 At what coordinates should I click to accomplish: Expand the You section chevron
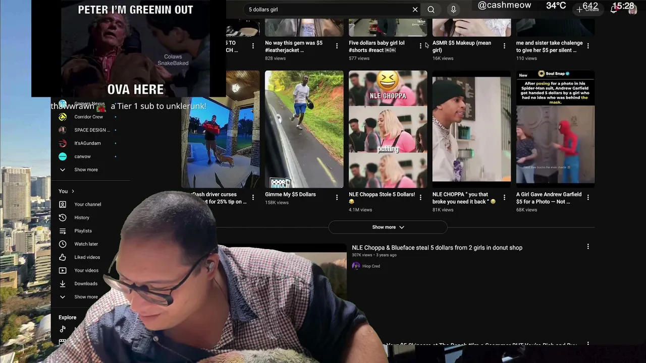[x=73, y=191]
